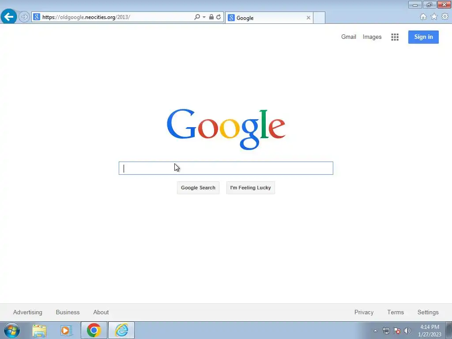452x339 pixels.
Task: Open the Advertising footer link
Action: point(28,312)
